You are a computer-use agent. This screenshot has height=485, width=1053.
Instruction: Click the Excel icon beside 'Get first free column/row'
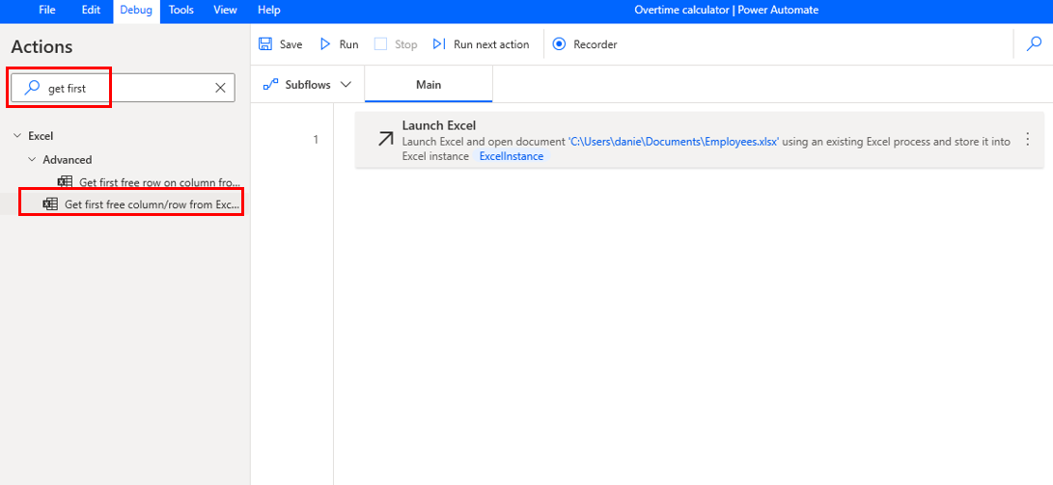[x=50, y=203]
